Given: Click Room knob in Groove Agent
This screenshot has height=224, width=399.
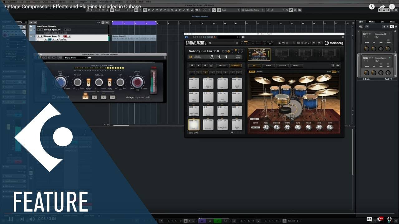Looking at the screenshot, I should click(266, 127).
